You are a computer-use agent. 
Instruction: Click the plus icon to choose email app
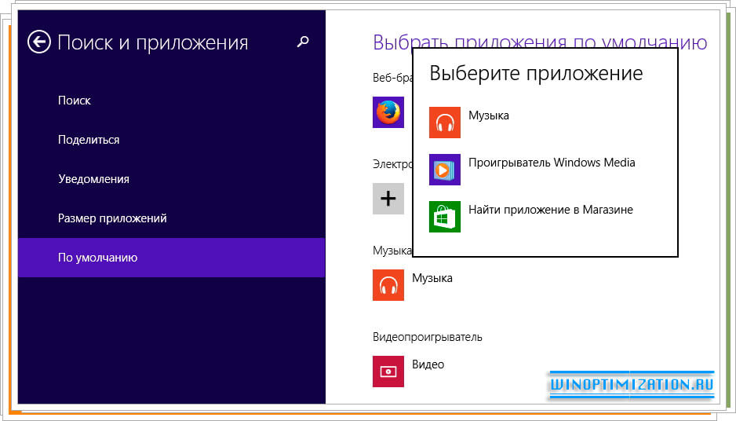tap(388, 199)
